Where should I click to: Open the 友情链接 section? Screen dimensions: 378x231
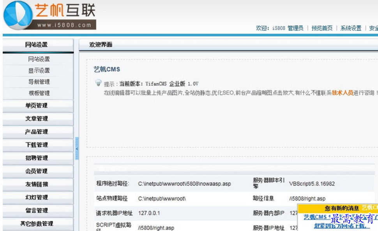(37, 184)
